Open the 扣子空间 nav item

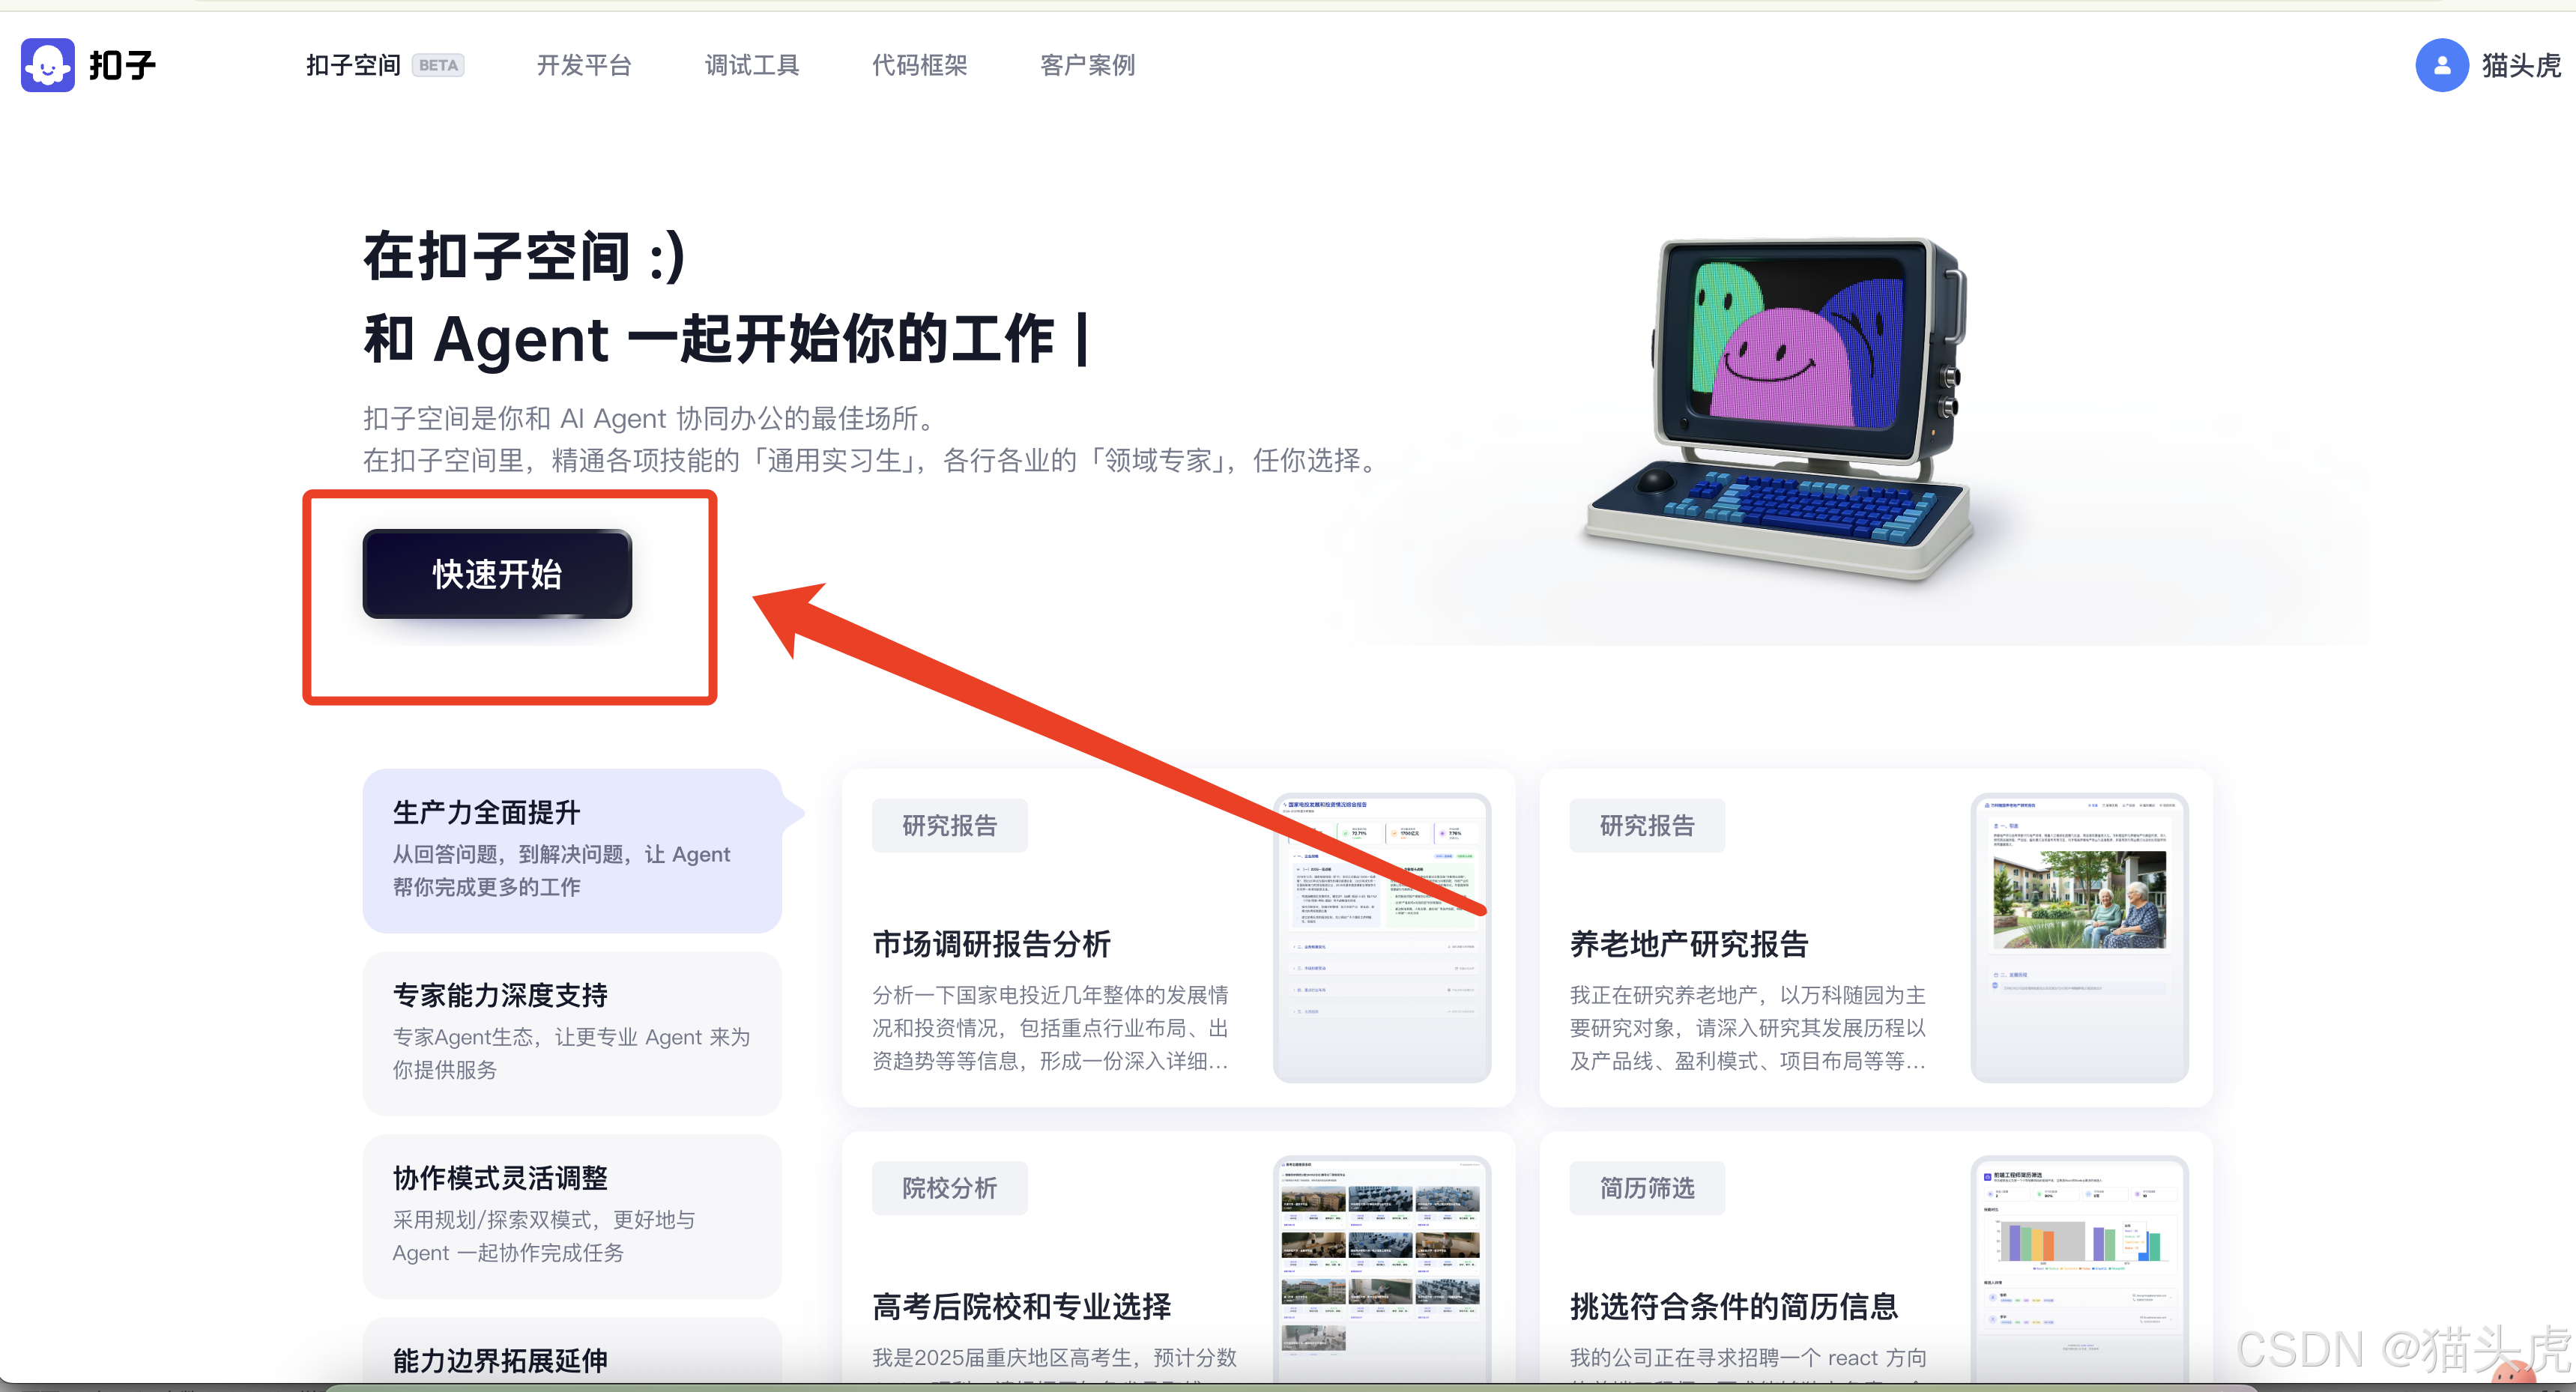[352, 66]
